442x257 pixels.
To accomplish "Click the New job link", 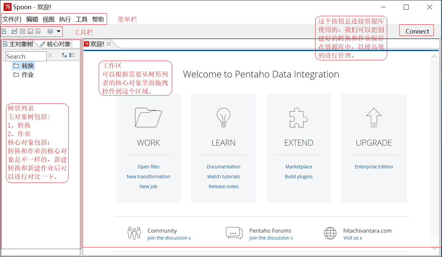I will tap(148, 186).
